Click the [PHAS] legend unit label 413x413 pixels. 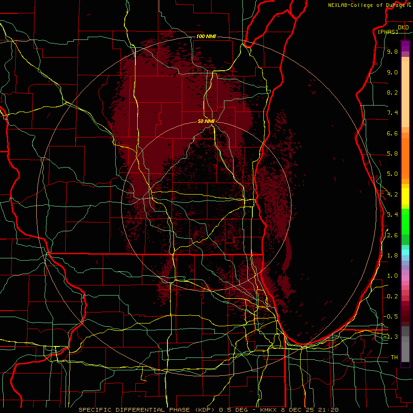(388, 32)
